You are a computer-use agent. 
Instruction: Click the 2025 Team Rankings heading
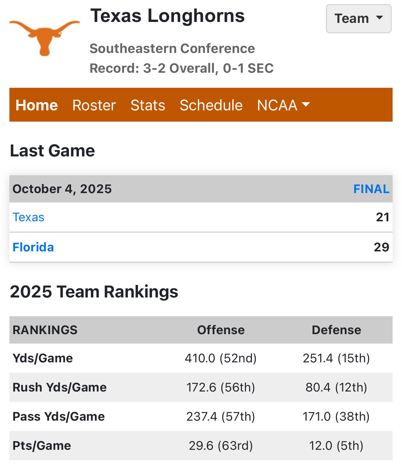(x=94, y=292)
